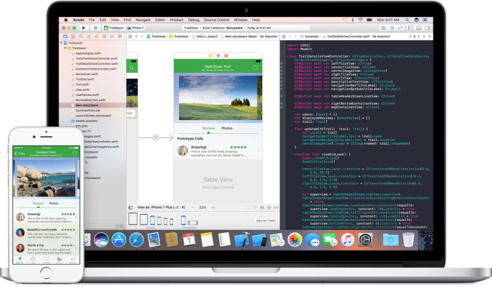Run the Trailblazer build with Play button
492x287 pixels.
coord(83,28)
